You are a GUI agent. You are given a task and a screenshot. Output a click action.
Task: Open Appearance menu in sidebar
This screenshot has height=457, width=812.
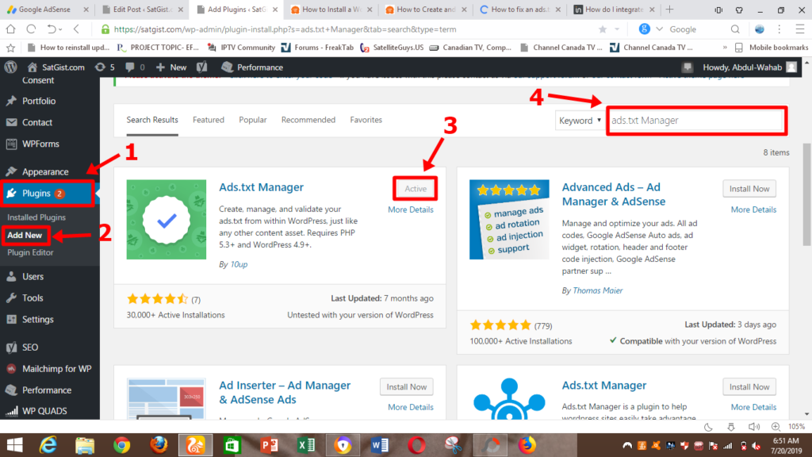click(45, 171)
